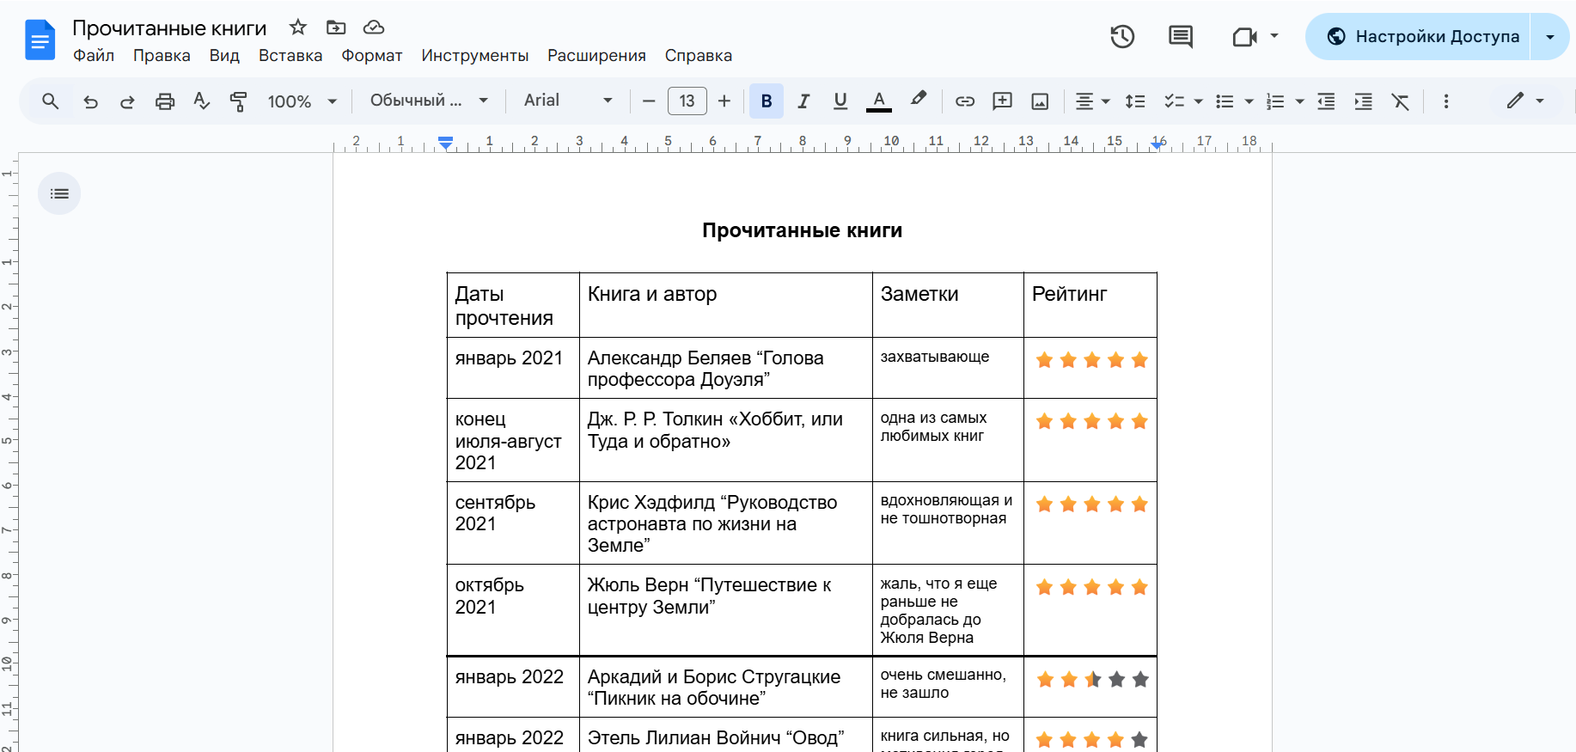Open the Справка menu
This screenshot has width=1576, height=752.
(699, 56)
